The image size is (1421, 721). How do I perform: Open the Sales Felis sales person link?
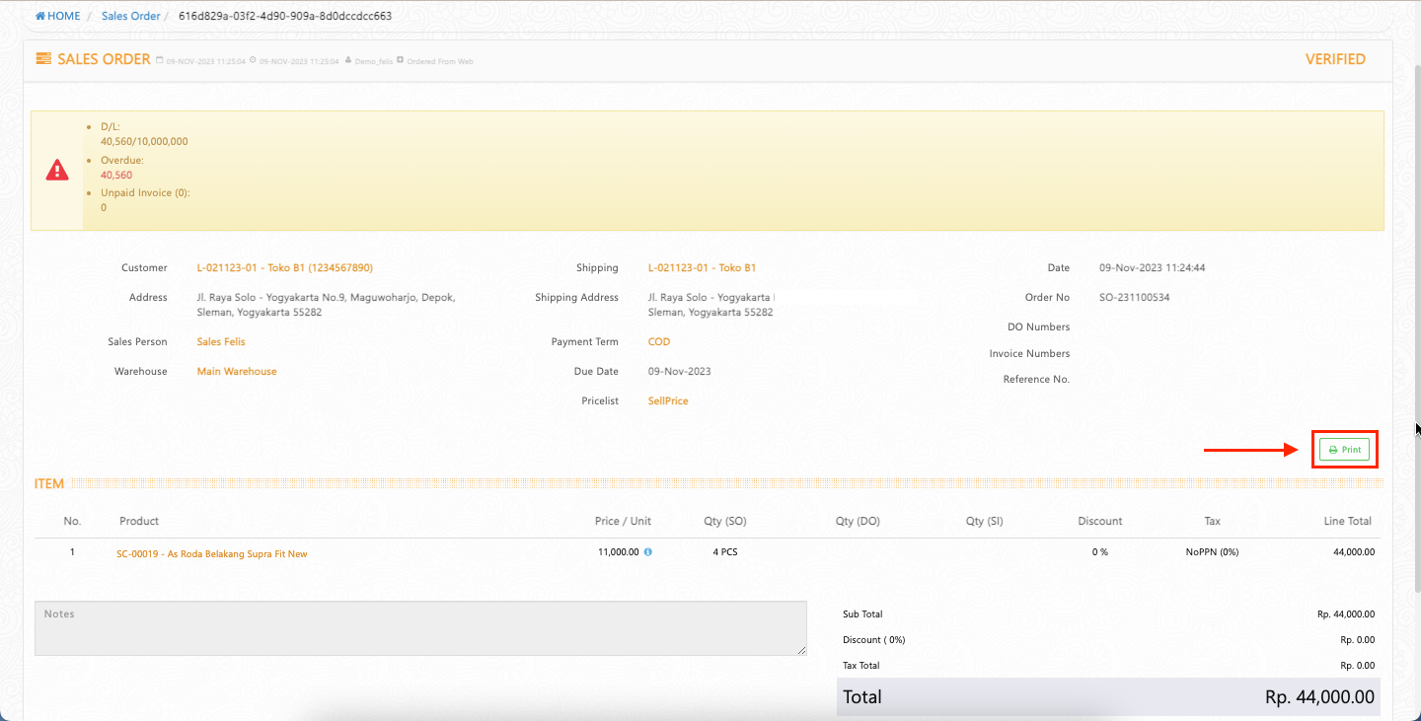pyautogui.click(x=221, y=342)
